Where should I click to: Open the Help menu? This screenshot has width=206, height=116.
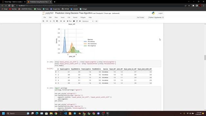tap(90, 17)
